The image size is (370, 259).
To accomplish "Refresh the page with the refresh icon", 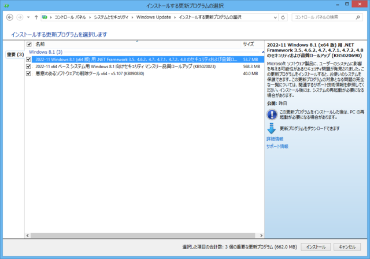I will point(283,17).
